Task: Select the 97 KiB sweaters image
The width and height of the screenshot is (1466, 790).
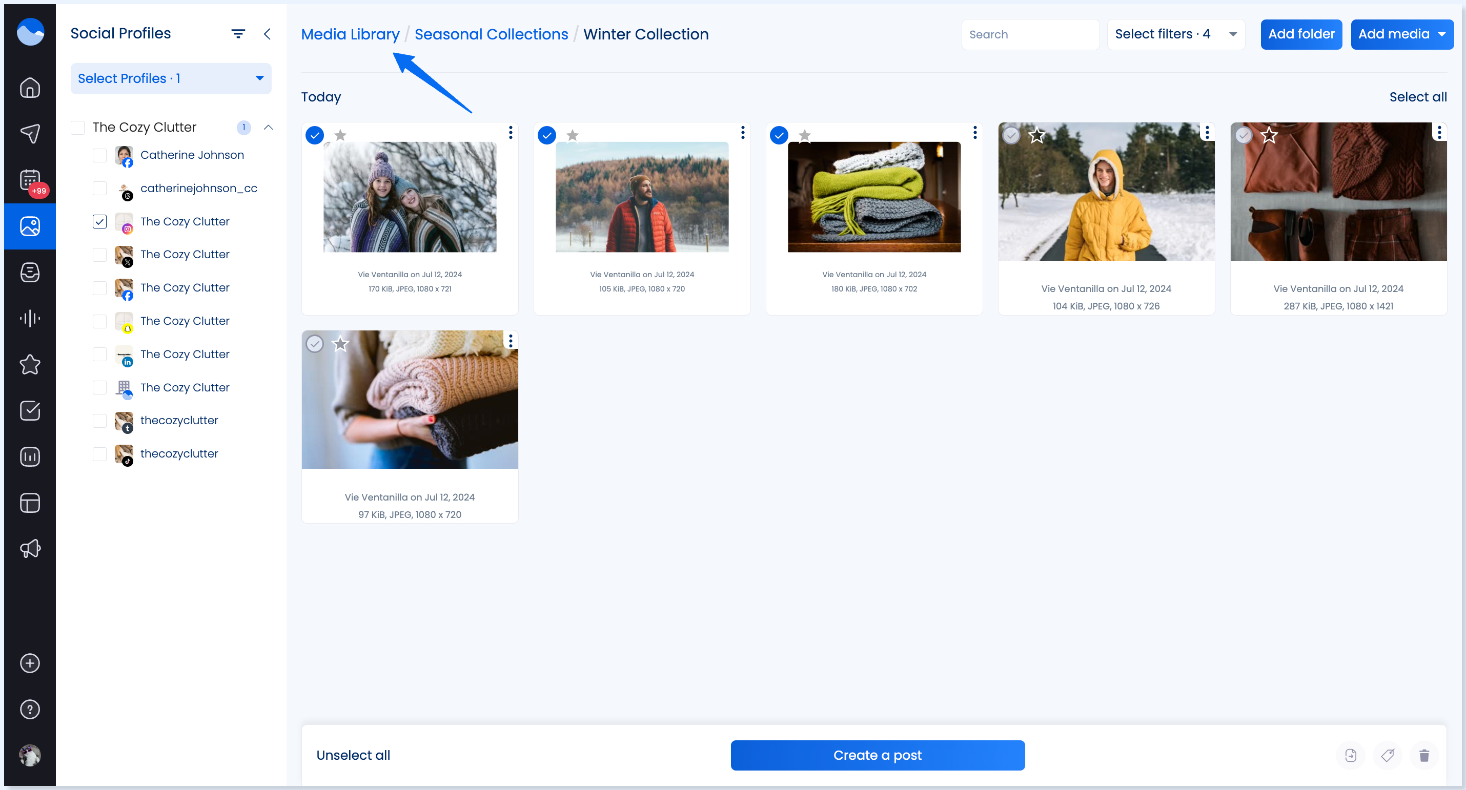Action: pyautogui.click(x=315, y=344)
